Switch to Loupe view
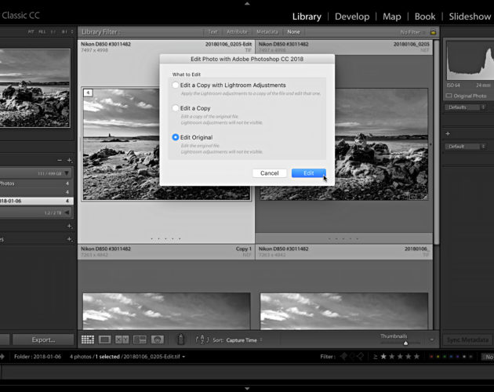Screen dimensions: 494x392 pos(104,339)
